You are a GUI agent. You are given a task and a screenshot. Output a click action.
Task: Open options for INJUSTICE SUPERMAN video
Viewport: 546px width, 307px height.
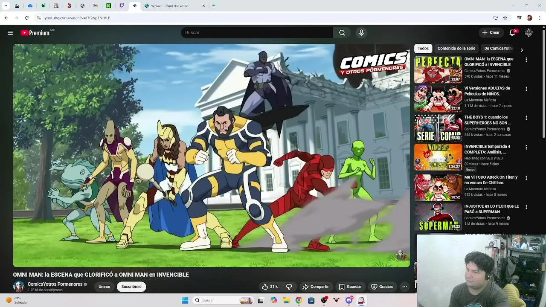pyautogui.click(x=526, y=207)
